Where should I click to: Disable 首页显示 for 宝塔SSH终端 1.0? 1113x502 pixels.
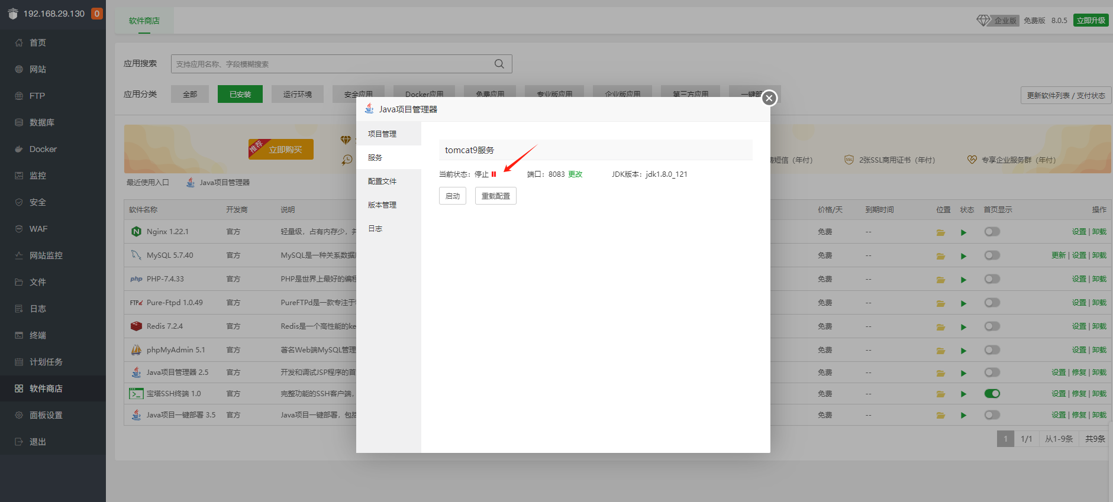992,394
